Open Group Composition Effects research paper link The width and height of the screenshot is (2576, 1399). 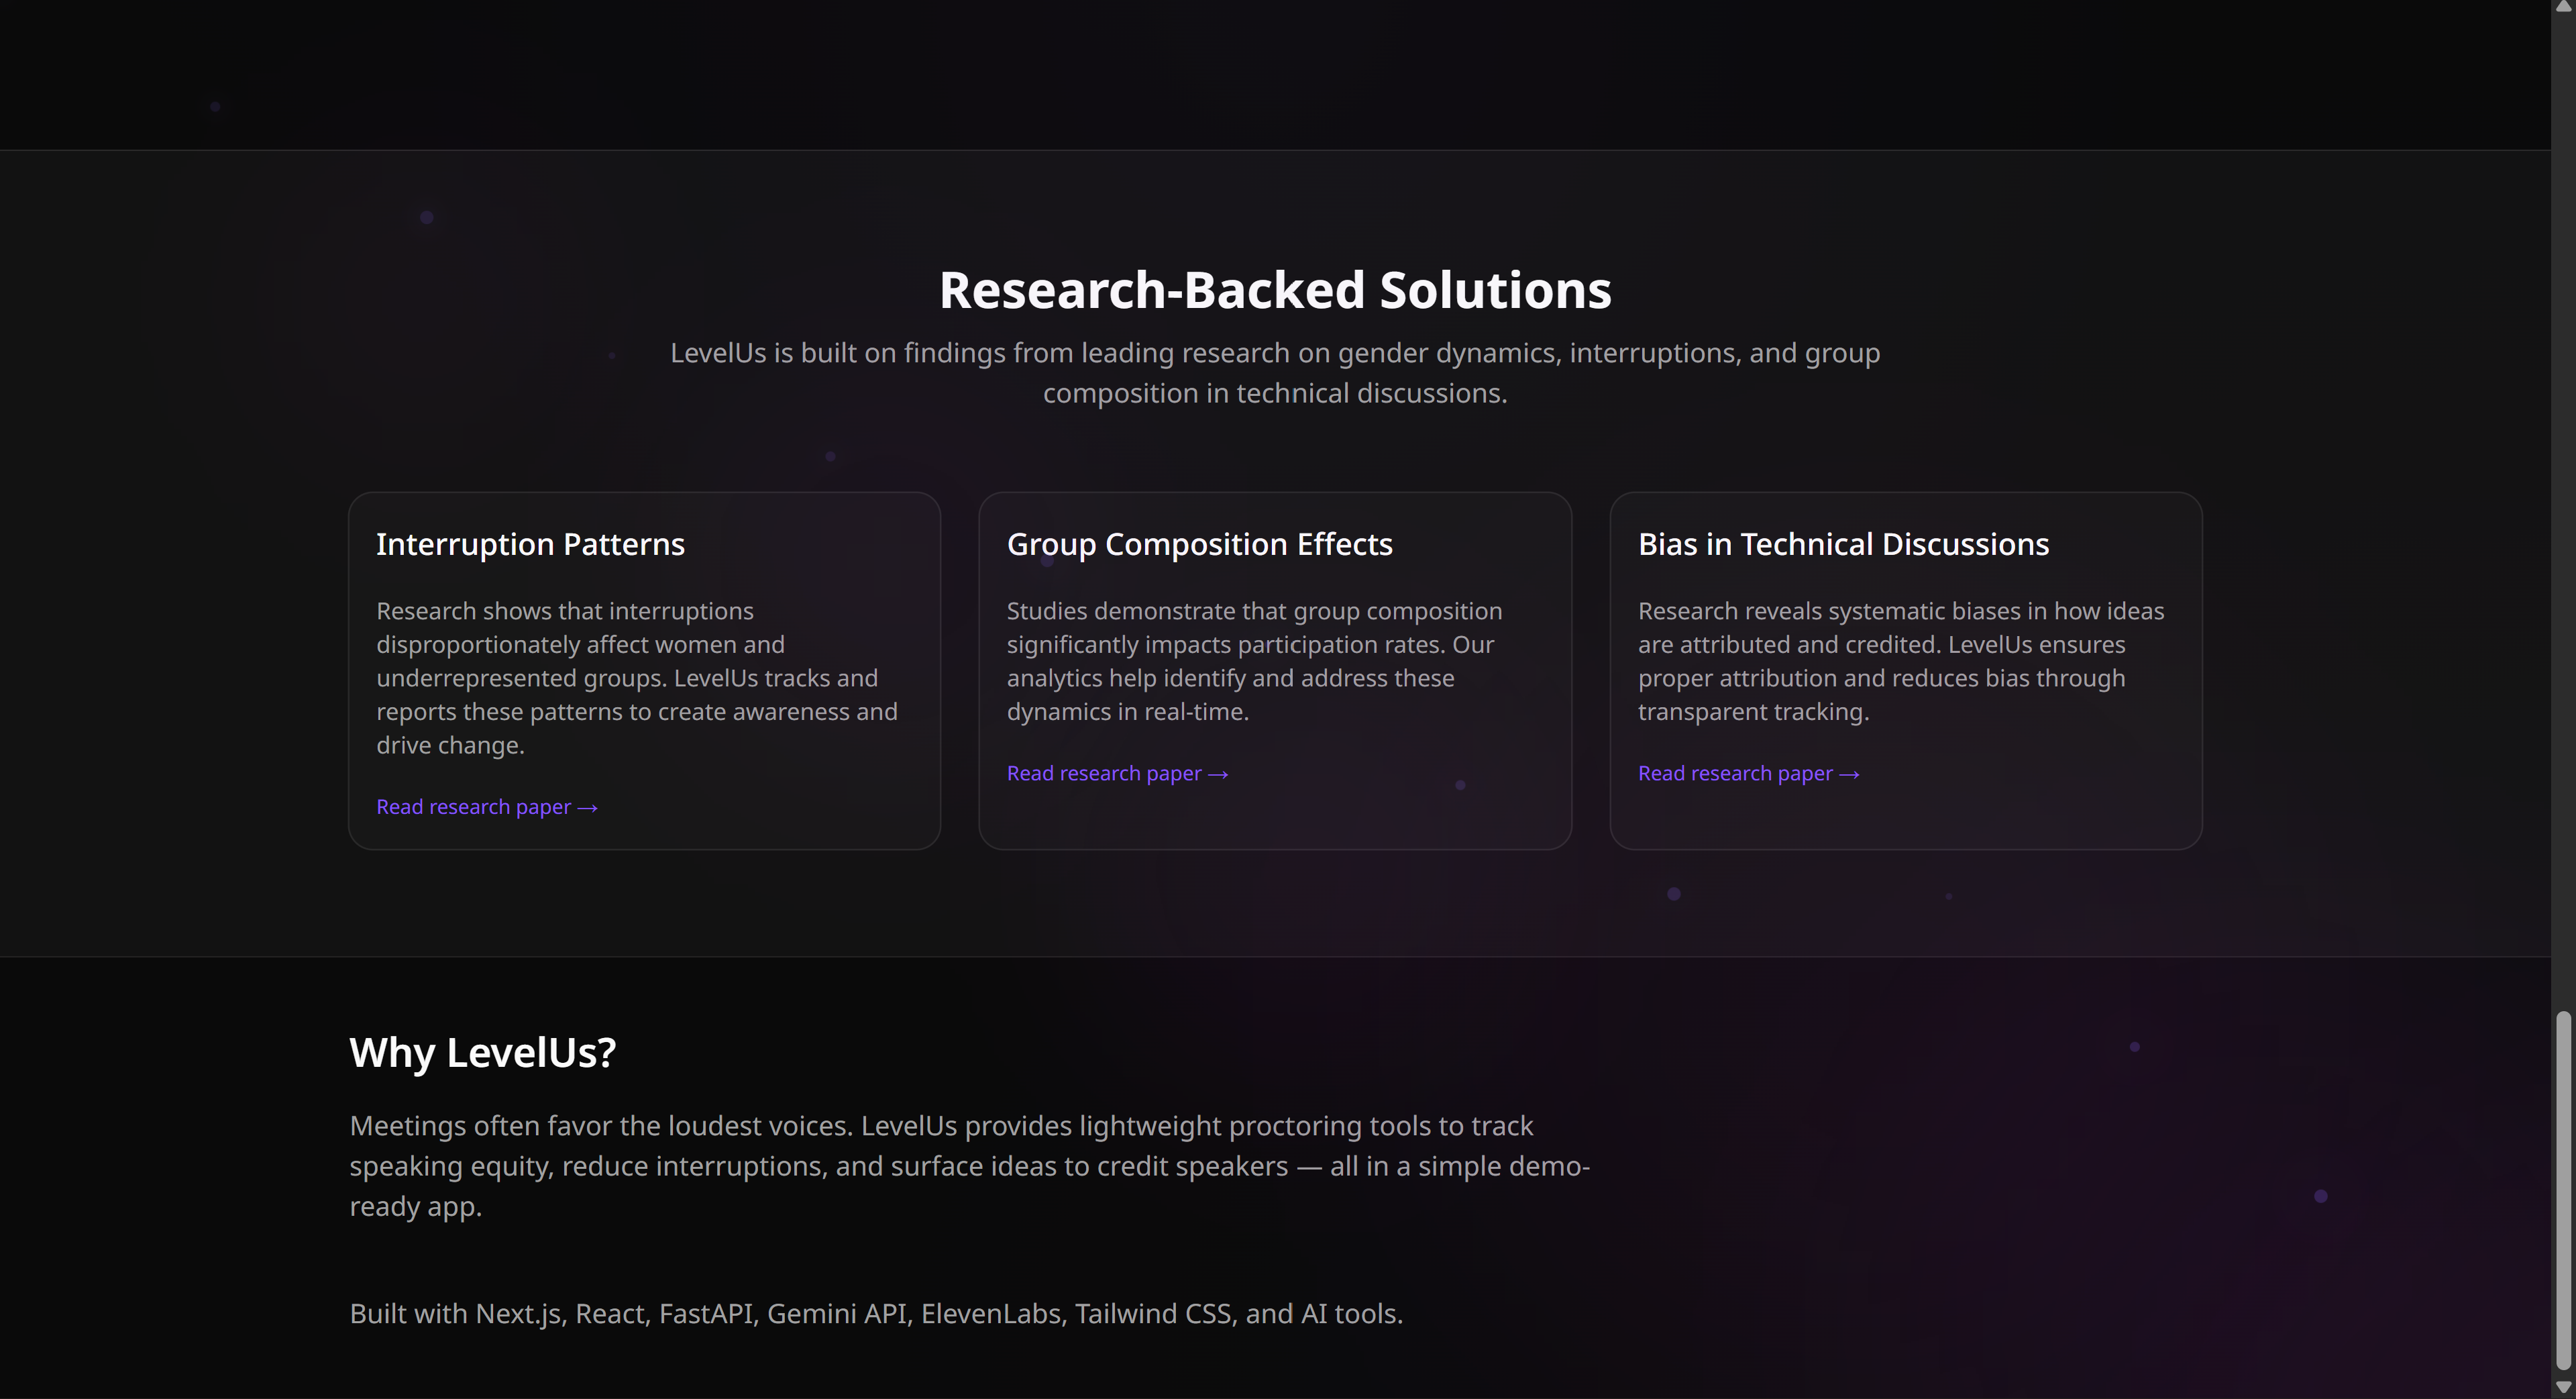[1104, 774]
